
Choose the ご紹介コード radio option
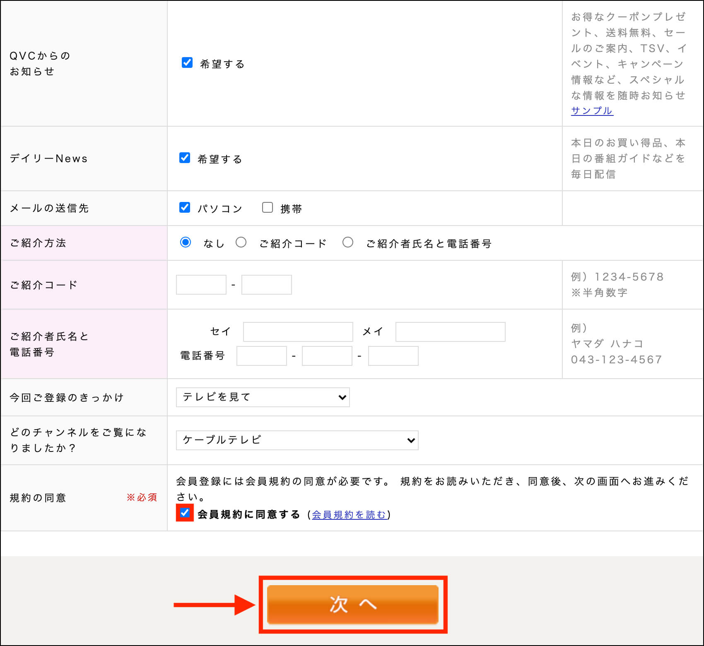[x=241, y=242]
